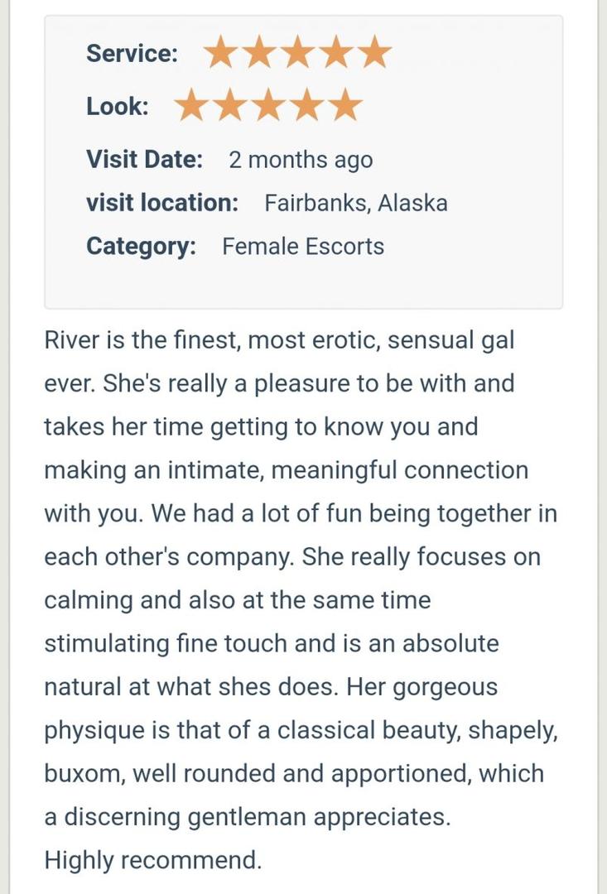Click the second star in Look rating

pos(230,106)
